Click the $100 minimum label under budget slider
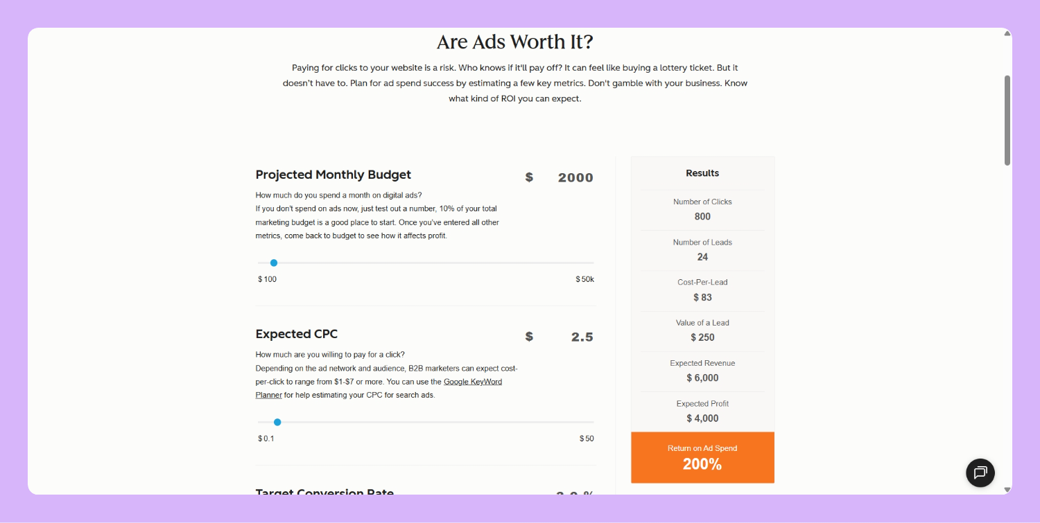1040x523 pixels. pos(267,279)
